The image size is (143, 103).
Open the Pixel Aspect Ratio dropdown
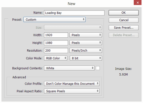pyautogui.click(x=72, y=91)
